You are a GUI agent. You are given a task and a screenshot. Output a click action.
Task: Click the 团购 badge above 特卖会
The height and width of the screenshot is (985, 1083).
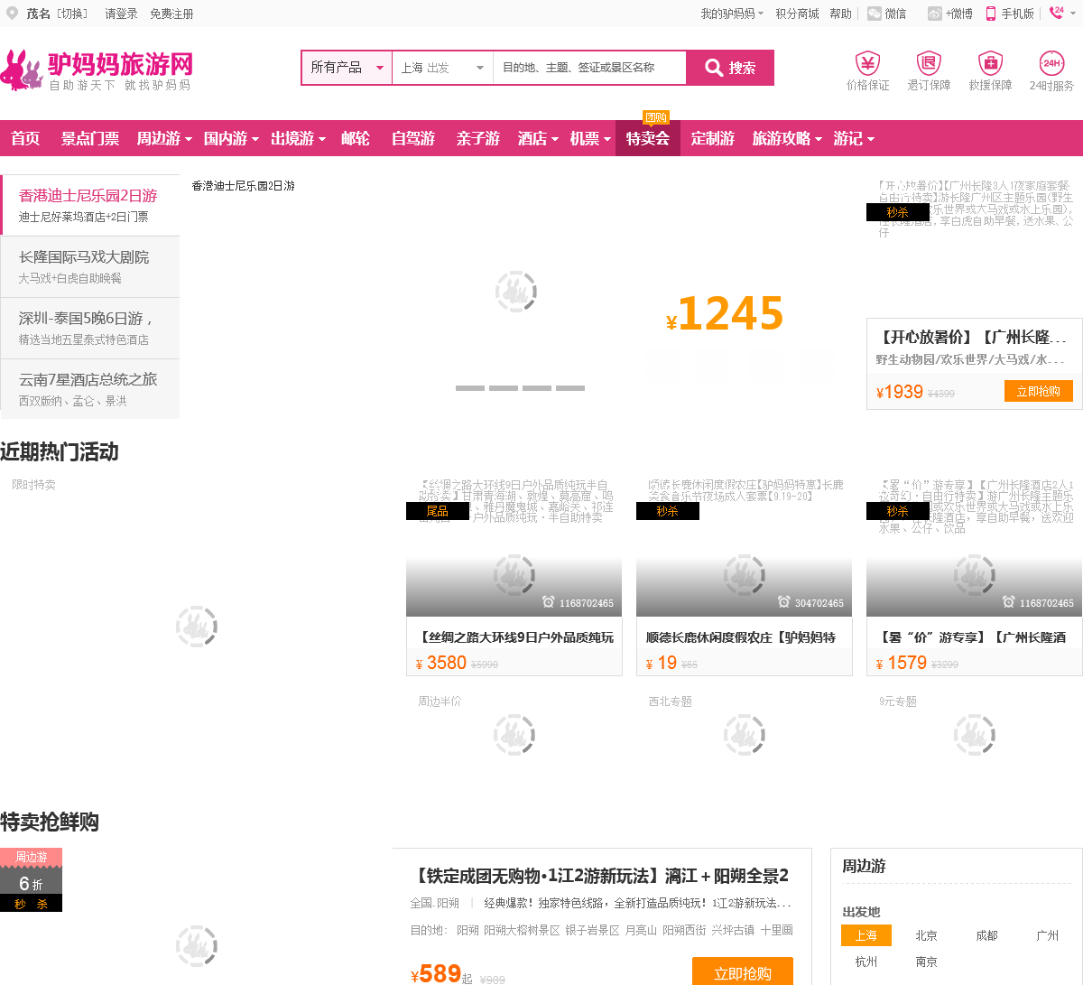pyautogui.click(x=656, y=117)
